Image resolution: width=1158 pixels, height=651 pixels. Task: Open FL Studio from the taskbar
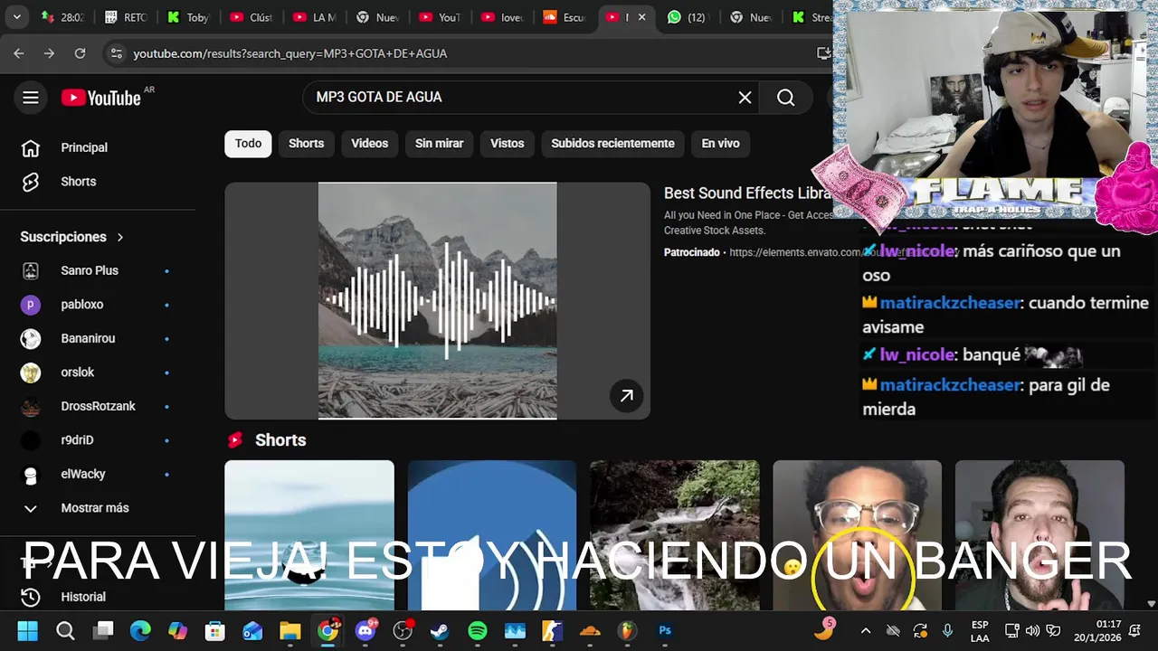pos(627,630)
